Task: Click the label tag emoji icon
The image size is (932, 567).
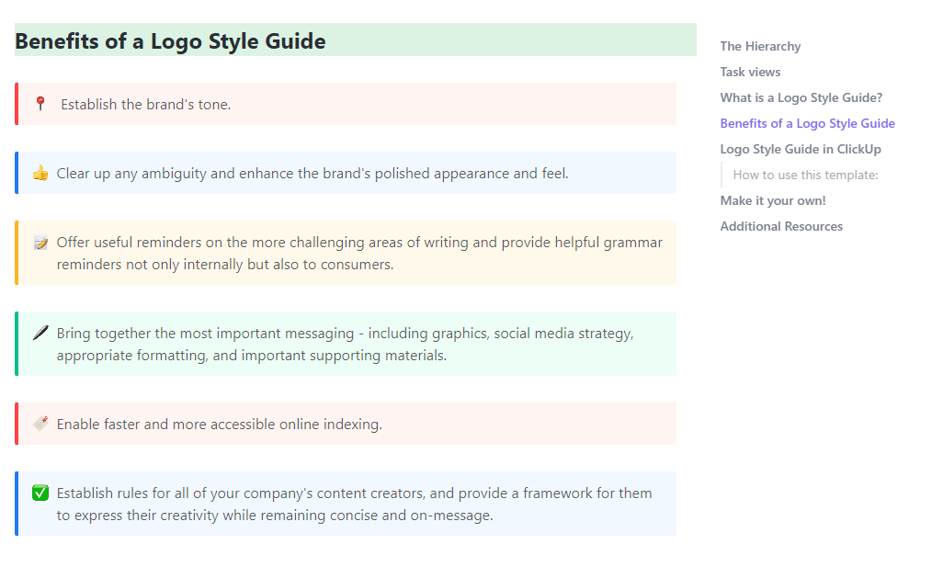Action: 40,424
